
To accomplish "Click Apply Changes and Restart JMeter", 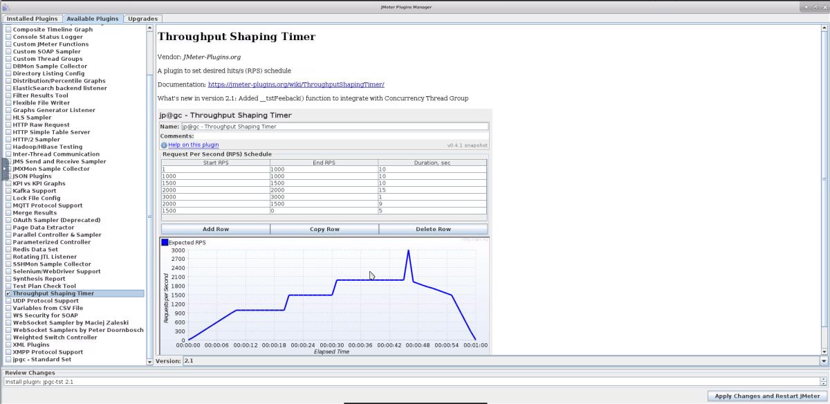I will click(x=767, y=396).
